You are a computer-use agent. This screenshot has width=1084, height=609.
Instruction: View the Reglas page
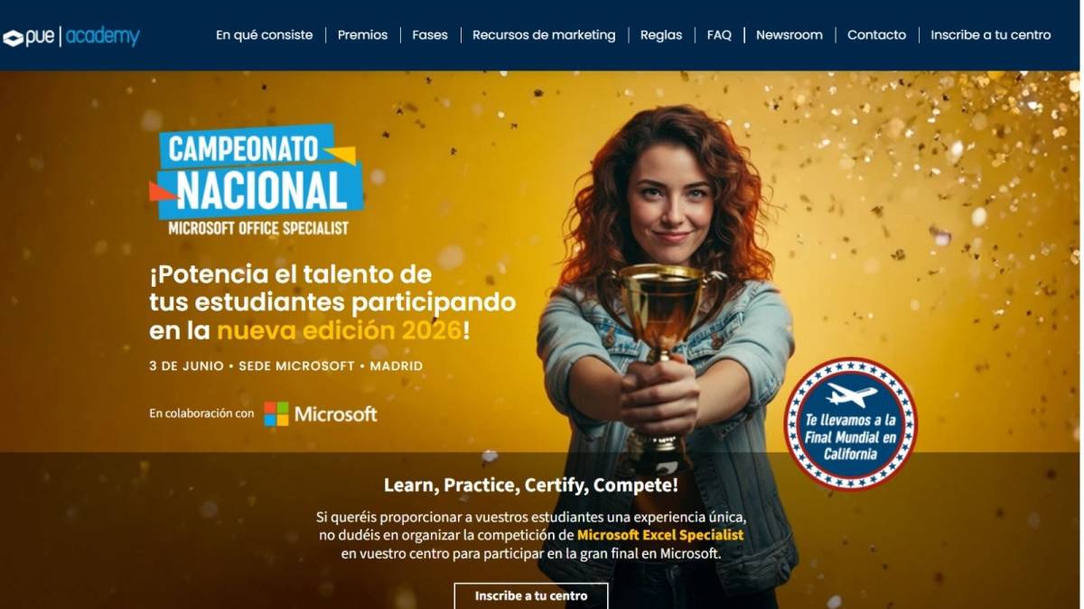661,35
